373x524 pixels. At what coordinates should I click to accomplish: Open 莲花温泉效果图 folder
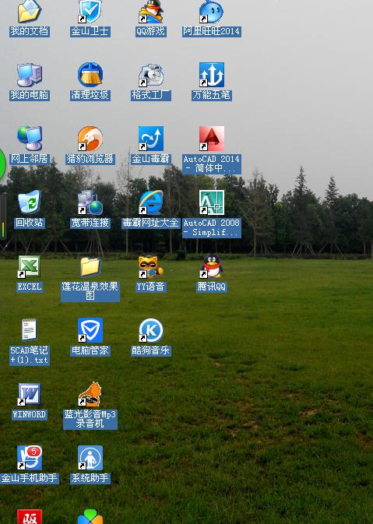click(90, 266)
